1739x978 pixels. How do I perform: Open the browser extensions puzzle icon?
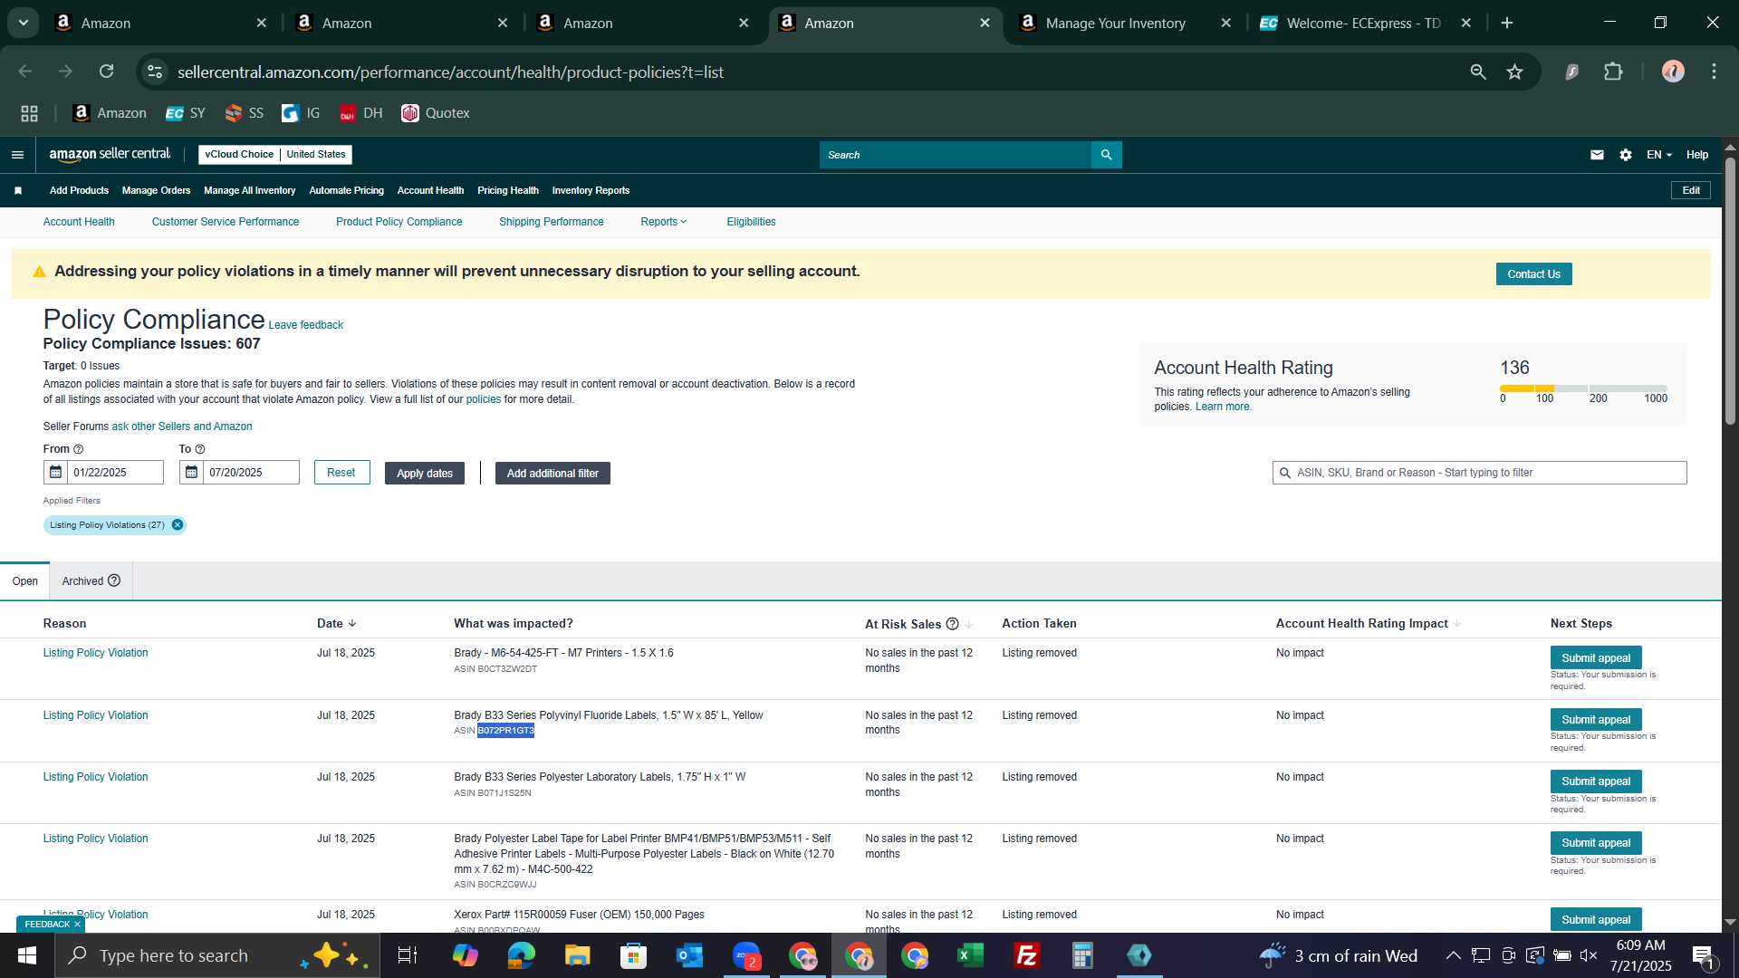[1613, 72]
